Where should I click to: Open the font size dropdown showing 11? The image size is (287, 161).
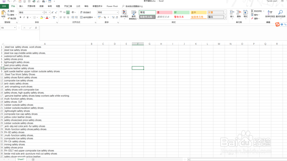pos(49,12)
